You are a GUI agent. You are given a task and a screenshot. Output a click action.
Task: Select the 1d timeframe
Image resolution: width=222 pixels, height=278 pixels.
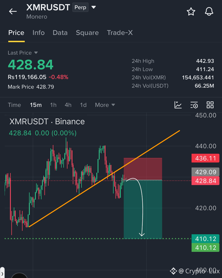coord(83,105)
